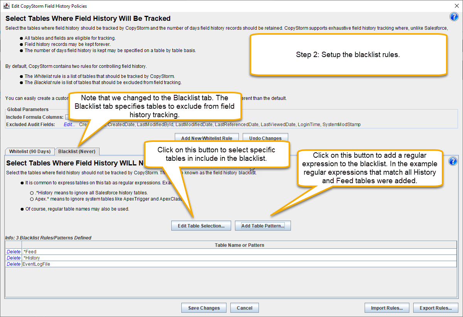Delete the .*Feed blacklist pattern
463x317 pixels.
(x=14, y=252)
